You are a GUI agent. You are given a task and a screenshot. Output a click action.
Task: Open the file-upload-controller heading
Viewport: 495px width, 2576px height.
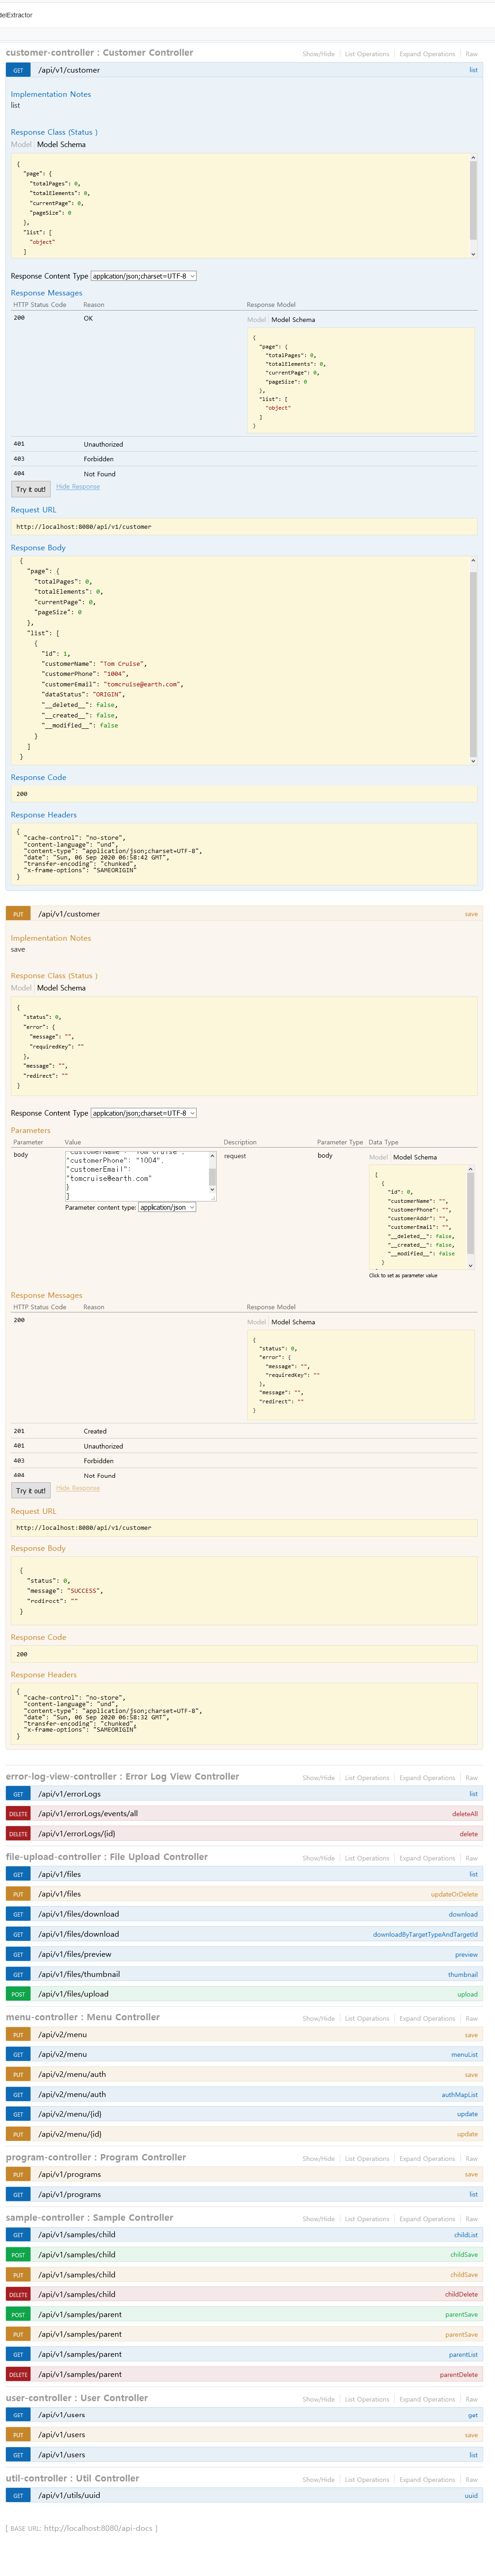(x=107, y=1857)
